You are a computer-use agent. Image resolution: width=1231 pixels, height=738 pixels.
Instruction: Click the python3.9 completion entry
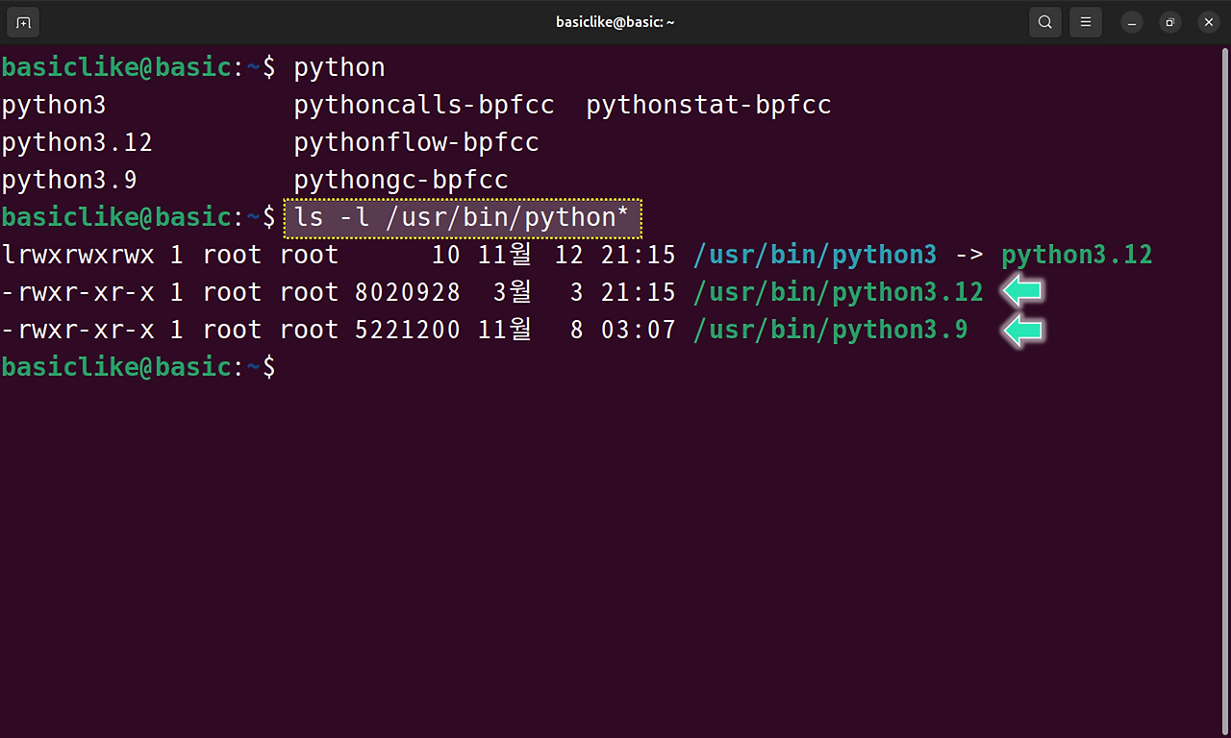pos(69,181)
